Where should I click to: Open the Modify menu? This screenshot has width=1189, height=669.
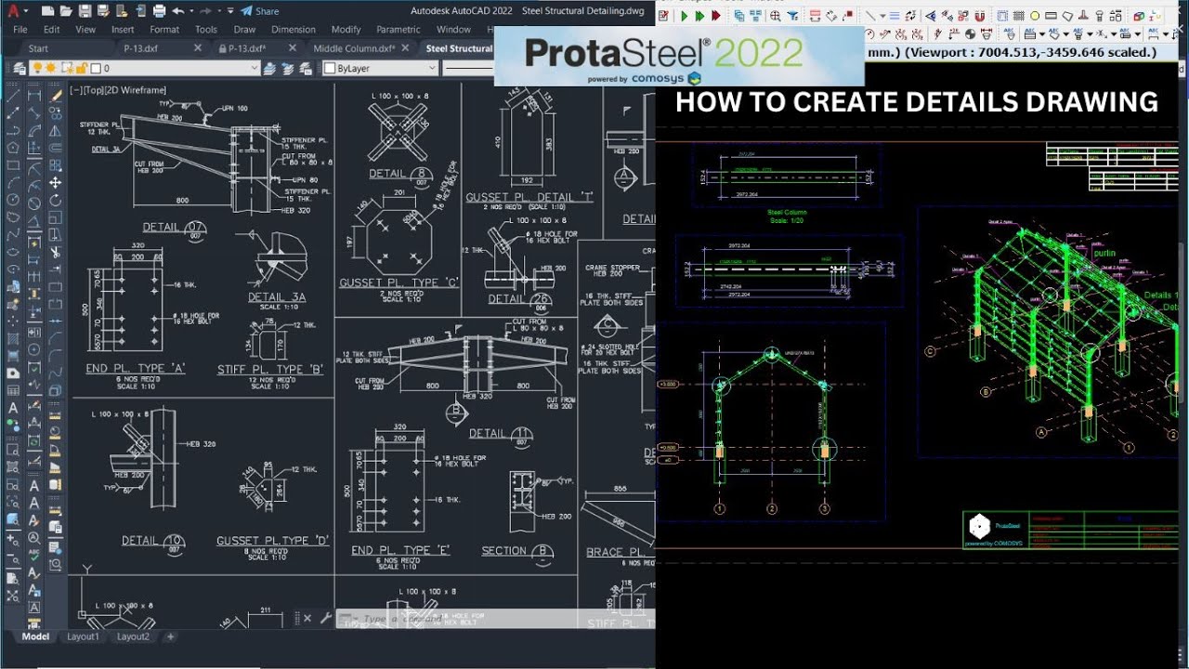[x=346, y=30]
